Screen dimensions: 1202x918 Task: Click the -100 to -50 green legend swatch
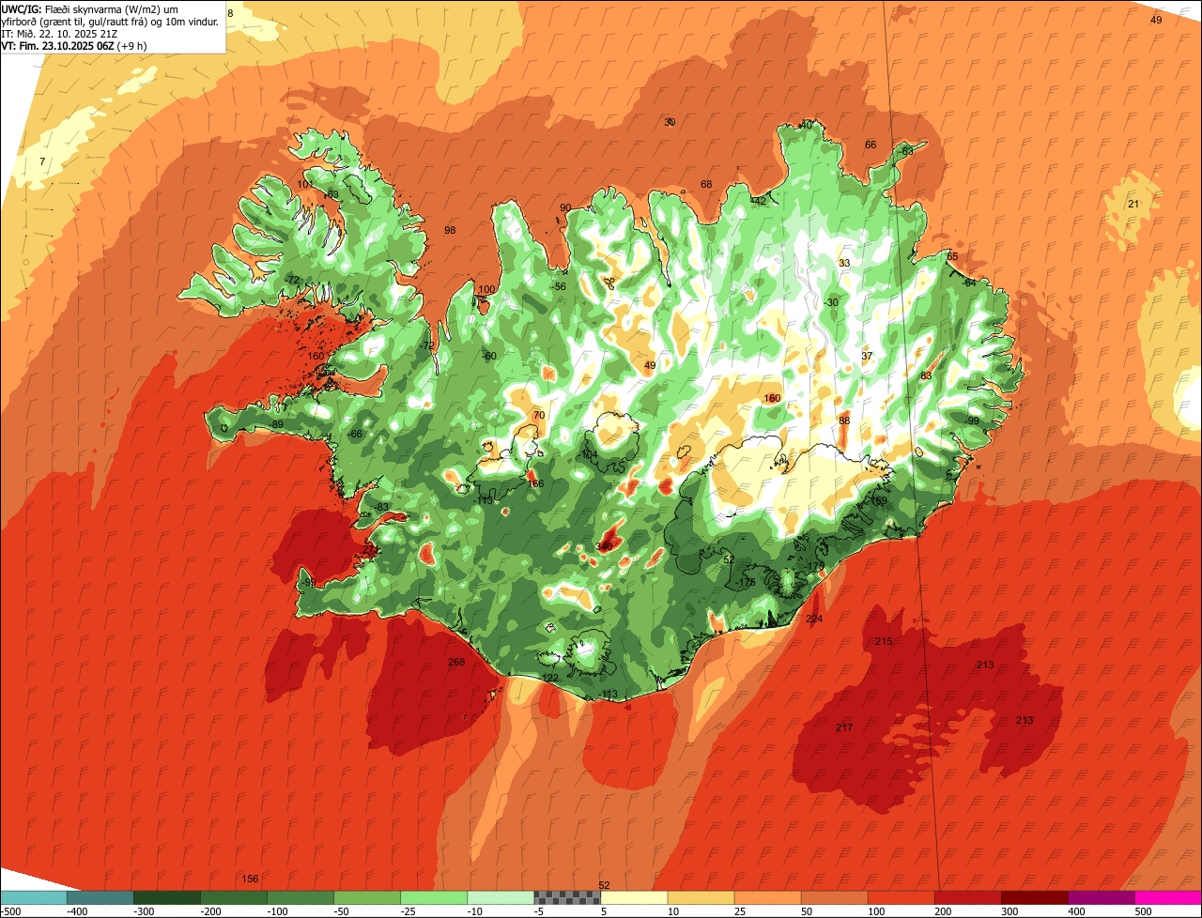click(x=300, y=897)
